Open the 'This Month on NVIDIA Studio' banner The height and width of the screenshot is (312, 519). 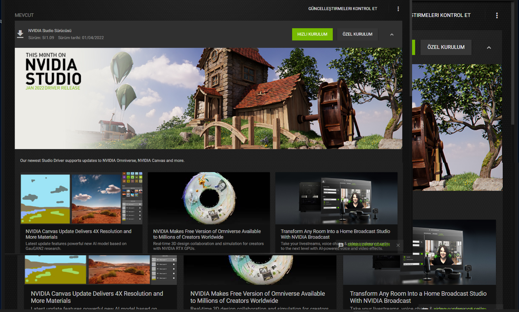click(208, 98)
